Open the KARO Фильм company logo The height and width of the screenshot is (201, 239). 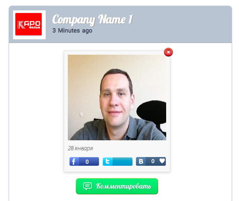pos(29,24)
